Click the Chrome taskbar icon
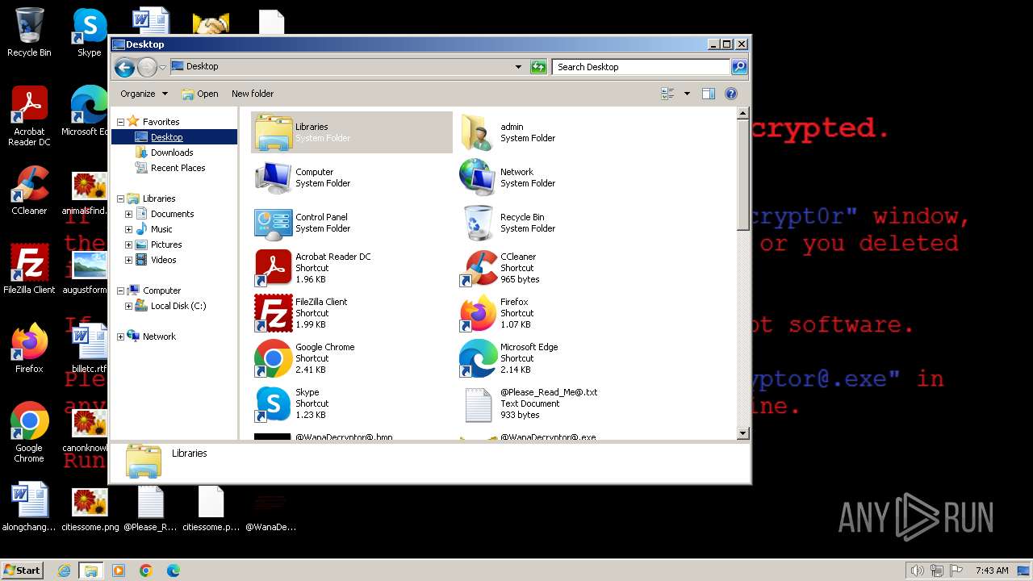The height and width of the screenshot is (581, 1033). (x=146, y=571)
